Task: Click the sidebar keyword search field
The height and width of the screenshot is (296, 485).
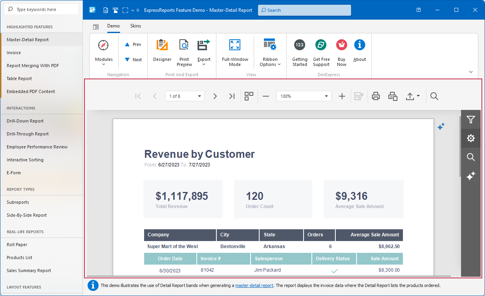Action: 41,9
